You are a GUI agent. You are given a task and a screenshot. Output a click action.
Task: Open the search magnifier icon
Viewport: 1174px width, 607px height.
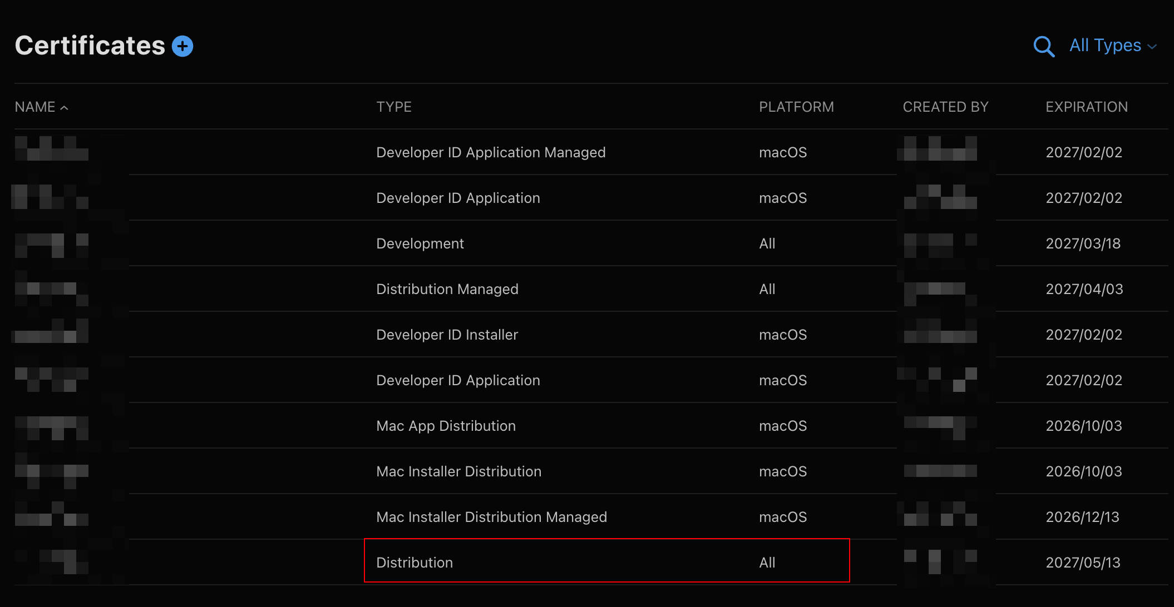click(1044, 46)
